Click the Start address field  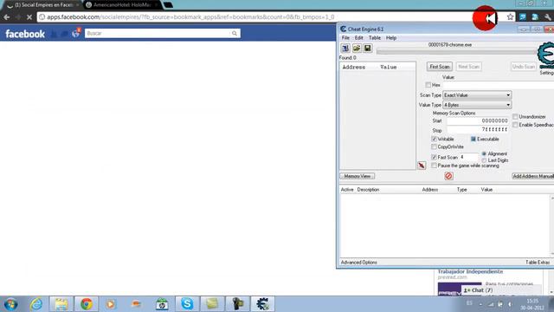click(478, 121)
